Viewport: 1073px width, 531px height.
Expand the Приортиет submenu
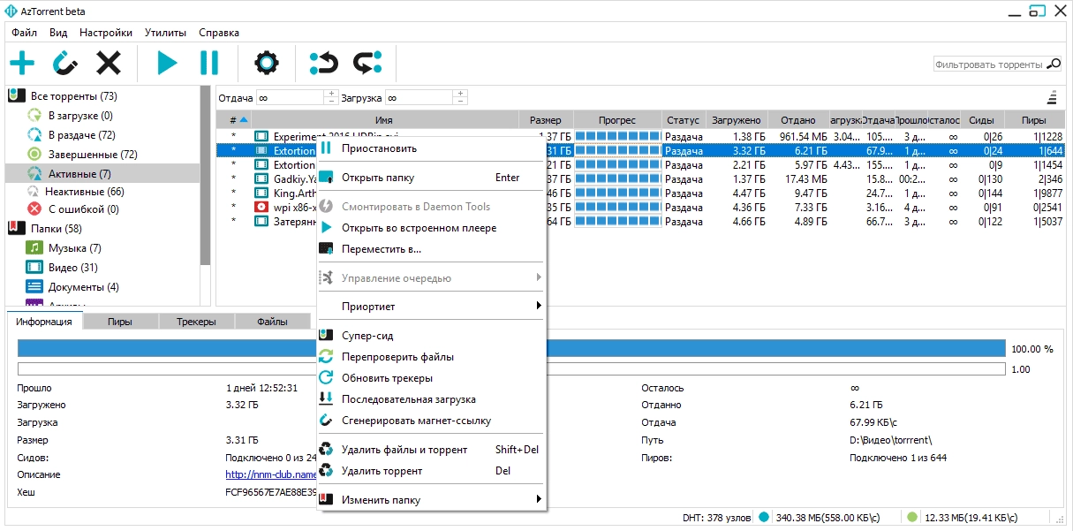[x=432, y=307]
